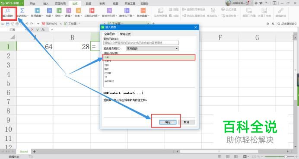This screenshot has height=159, width=299.
Task: Click the Redo arrow icon
Action: [x=32, y=24]
